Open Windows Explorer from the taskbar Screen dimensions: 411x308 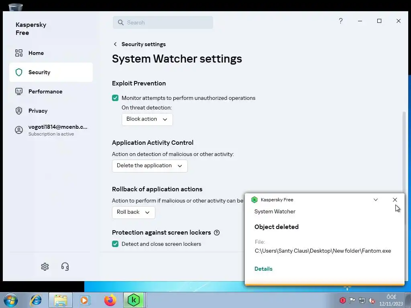(x=61, y=300)
